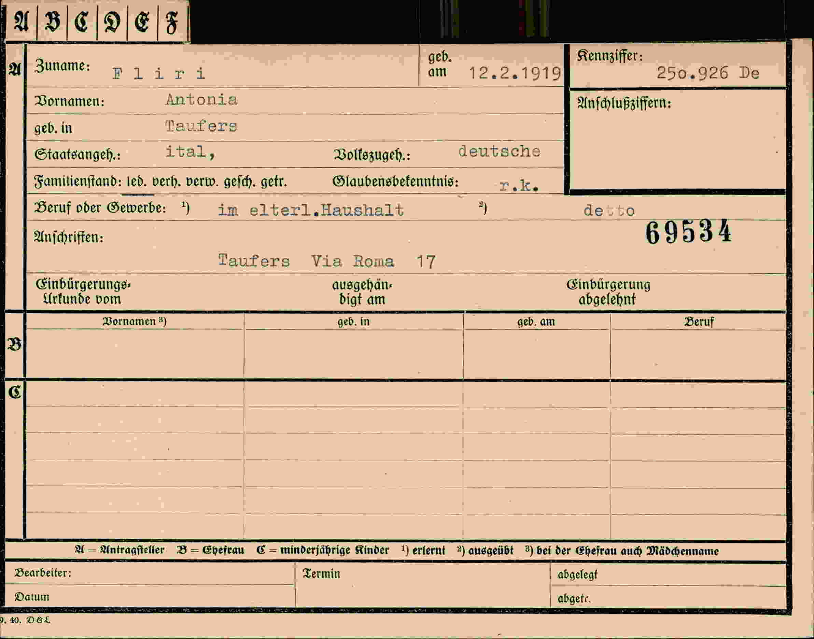The image size is (814, 639).
Task: Click the 'ausgehändigt am' label
Action: pyautogui.click(x=362, y=292)
